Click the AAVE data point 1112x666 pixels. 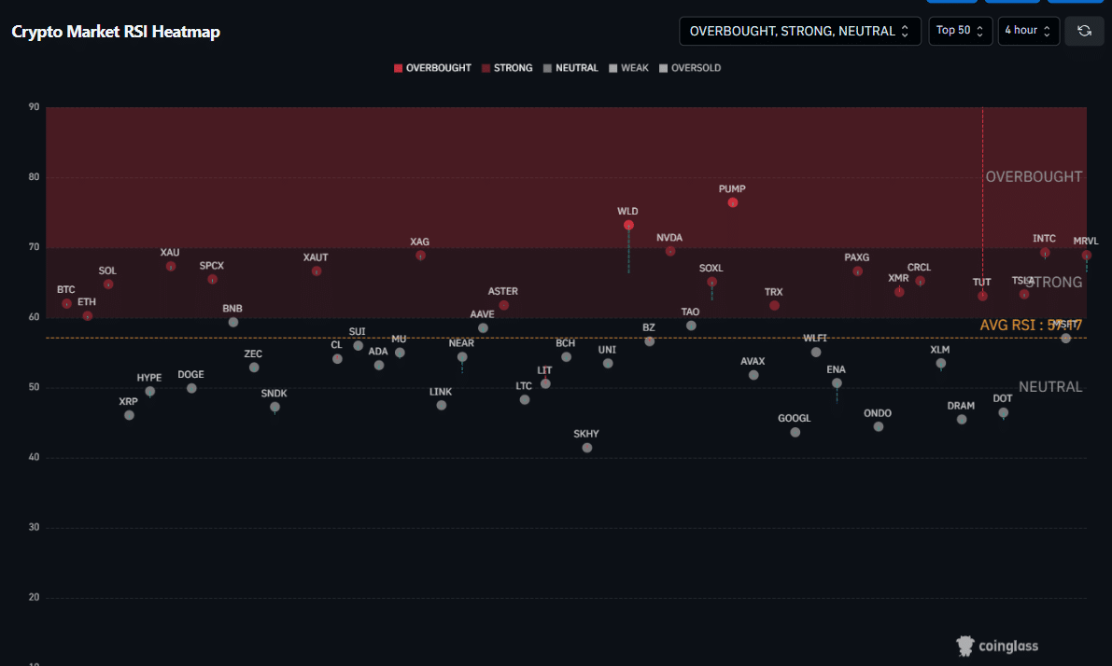(483, 328)
